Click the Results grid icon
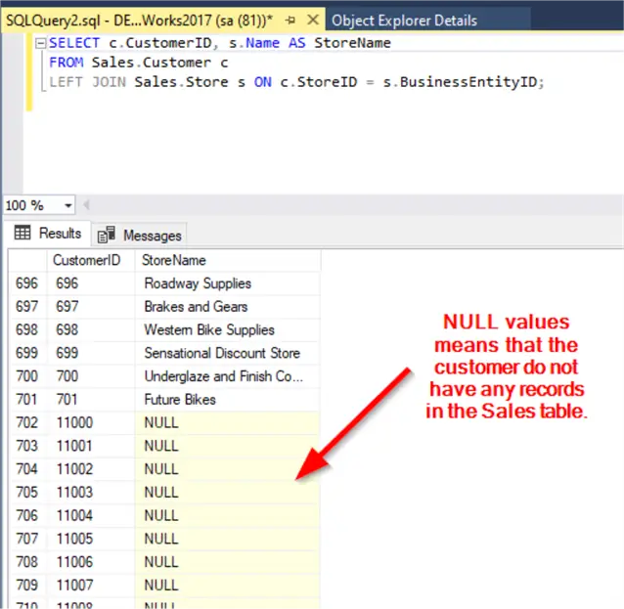This screenshot has width=624, height=609. click(x=22, y=235)
